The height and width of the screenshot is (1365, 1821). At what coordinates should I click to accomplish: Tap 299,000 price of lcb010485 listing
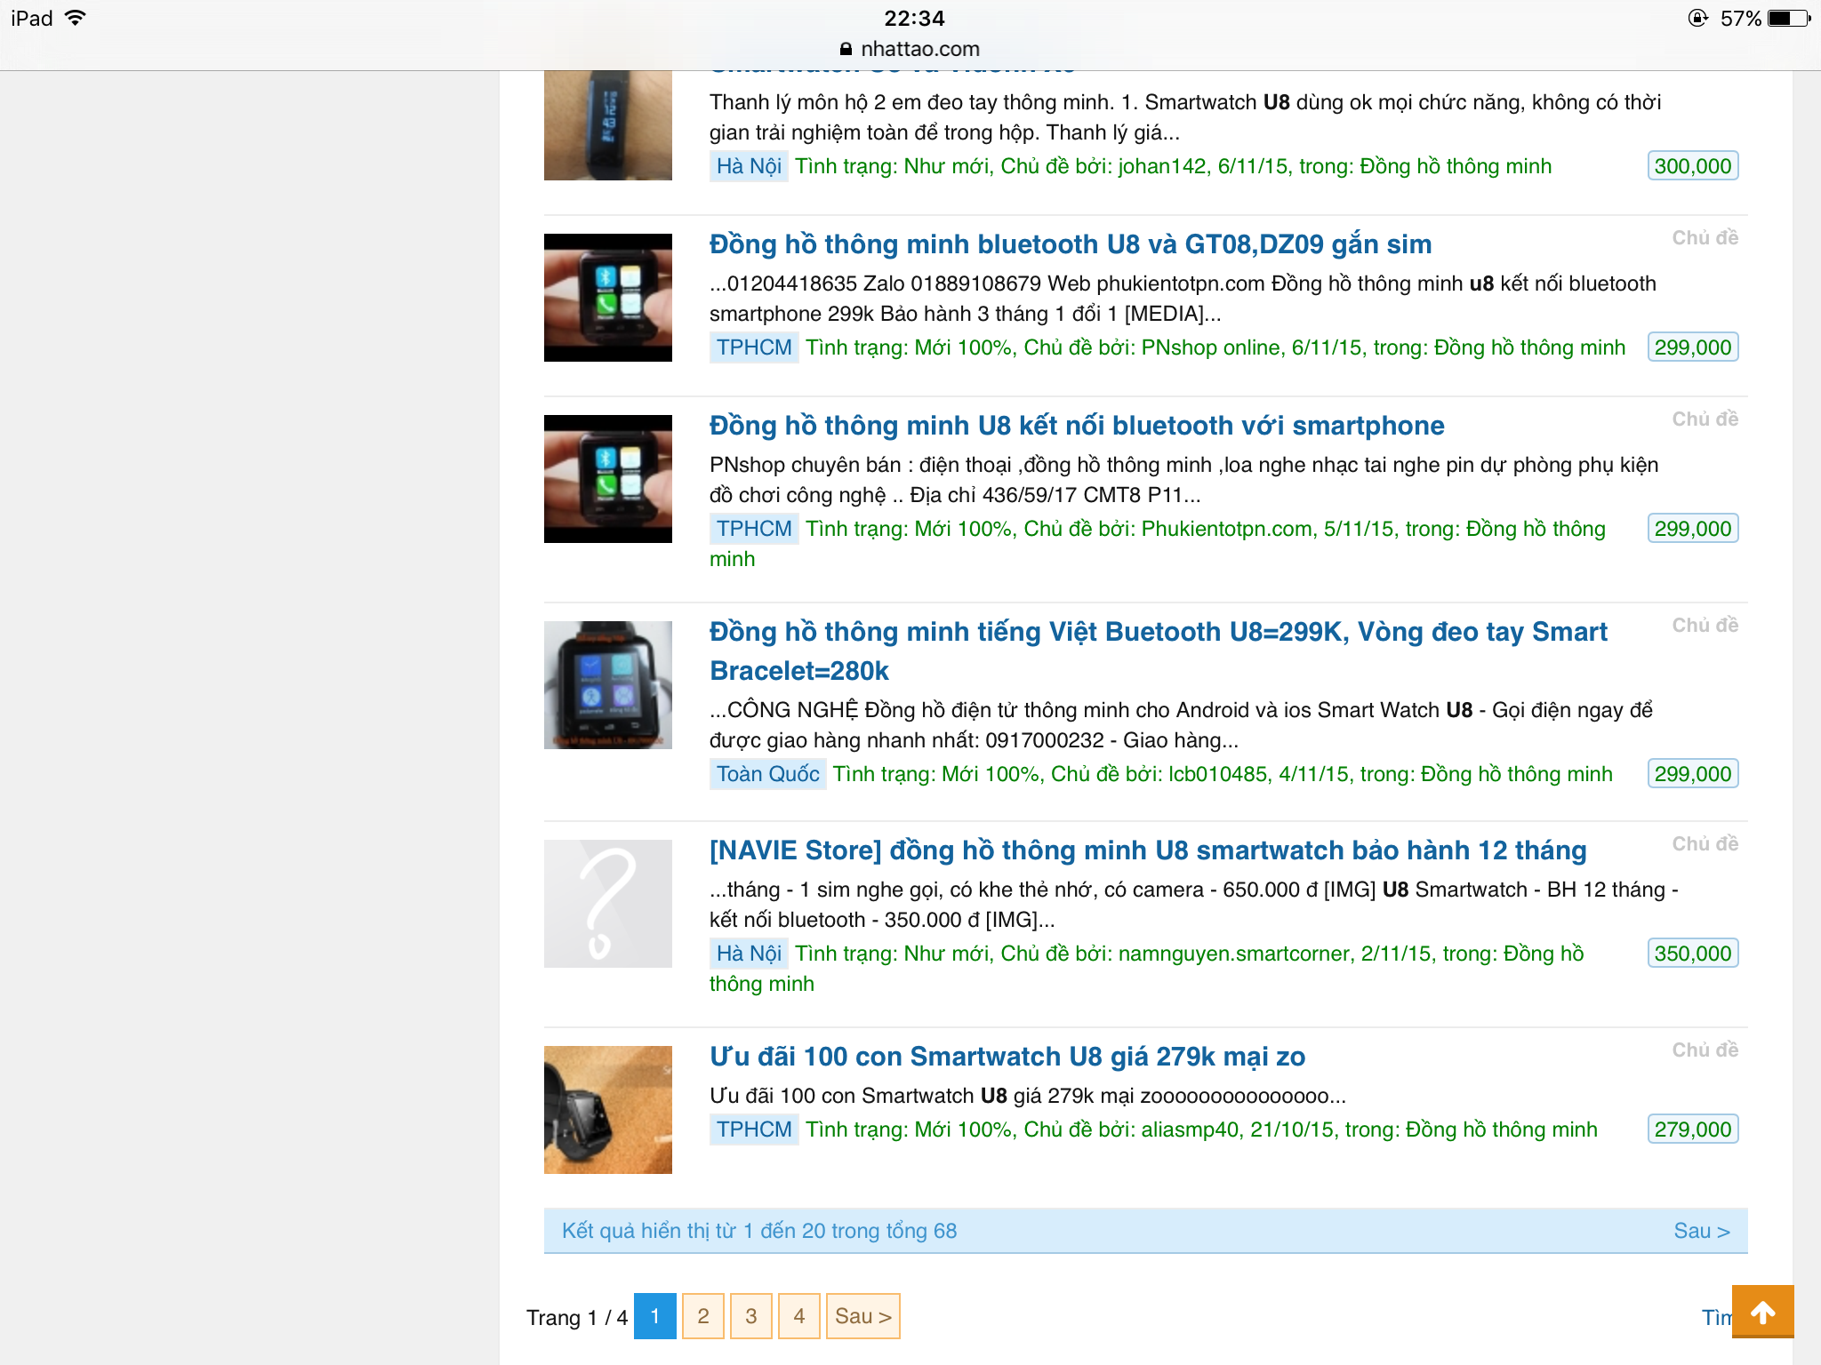click(x=1693, y=774)
